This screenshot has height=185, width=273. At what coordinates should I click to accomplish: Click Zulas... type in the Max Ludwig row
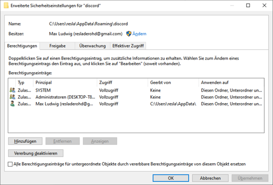pos(25,104)
